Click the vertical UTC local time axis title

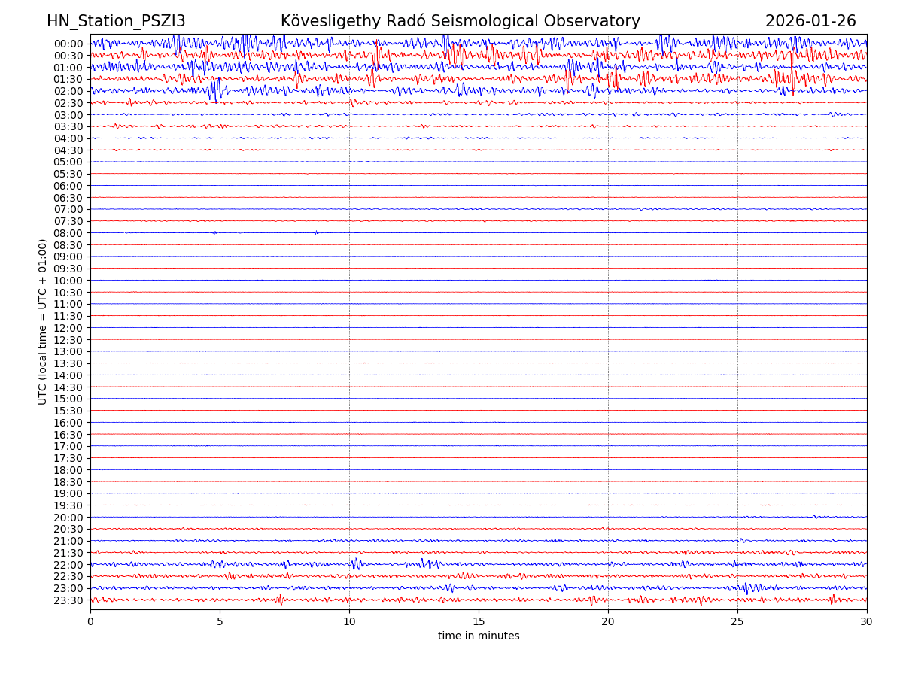[43, 321]
